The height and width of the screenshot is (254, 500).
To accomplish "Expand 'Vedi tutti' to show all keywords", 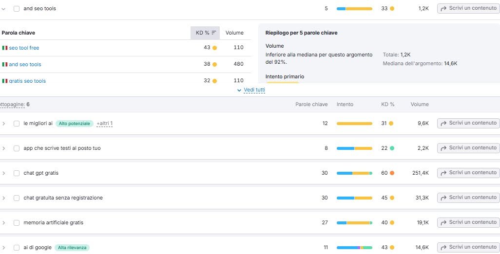I will tap(251, 90).
